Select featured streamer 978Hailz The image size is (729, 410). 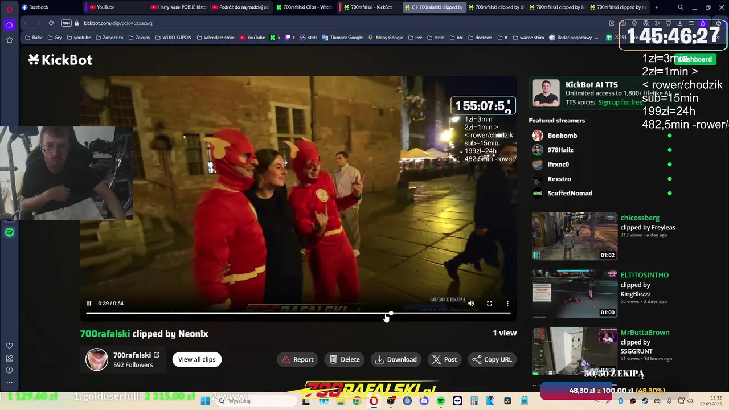(560, 150)
